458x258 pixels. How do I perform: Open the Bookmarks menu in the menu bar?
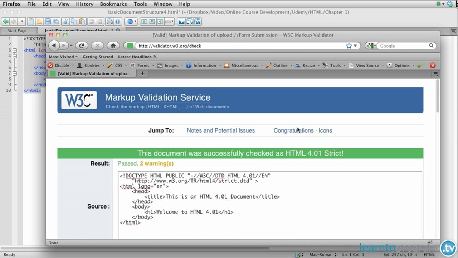pyautogui.click(x=113, y=4)
